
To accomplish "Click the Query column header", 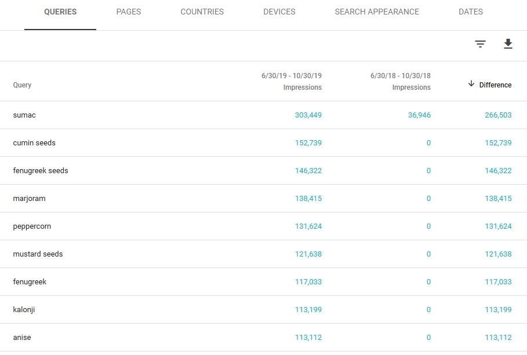I will click(x=22, y=85).
